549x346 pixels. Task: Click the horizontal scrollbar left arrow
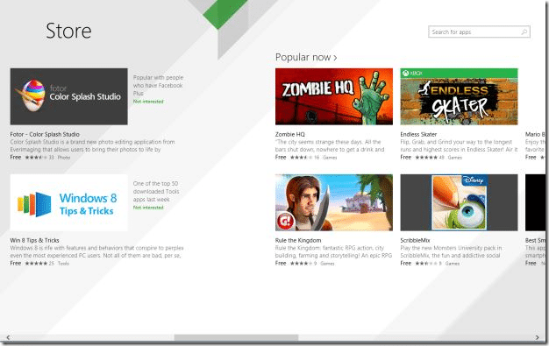[8, 337]
